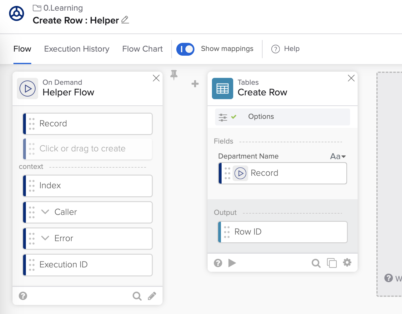Open help via question mark on Helper Flow
Image resolution: width=402 pixels, height=314 pixels.
23,296
